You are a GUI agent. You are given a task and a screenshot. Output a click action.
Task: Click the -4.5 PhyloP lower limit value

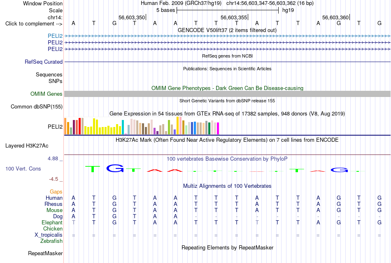click(54, 179)
